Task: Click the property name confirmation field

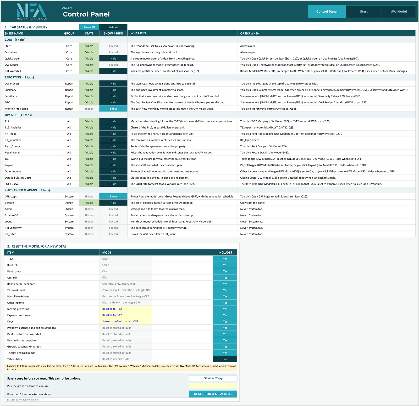Action: tap(213, 386)
